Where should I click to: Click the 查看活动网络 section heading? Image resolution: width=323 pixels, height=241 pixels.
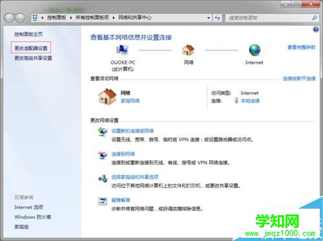pyautogui.click(x=105, y=79)
